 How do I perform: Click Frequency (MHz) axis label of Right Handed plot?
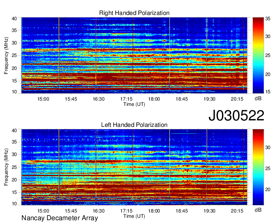(6, 55)
